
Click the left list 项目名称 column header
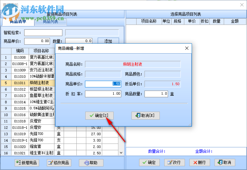point(41,51)
